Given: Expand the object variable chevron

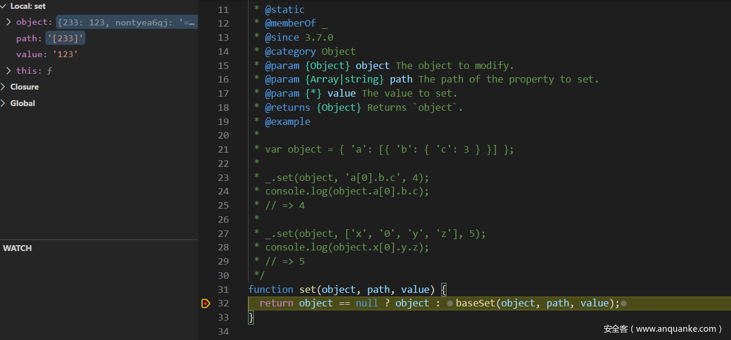Looking at the screenshot, I should (9, 22).
